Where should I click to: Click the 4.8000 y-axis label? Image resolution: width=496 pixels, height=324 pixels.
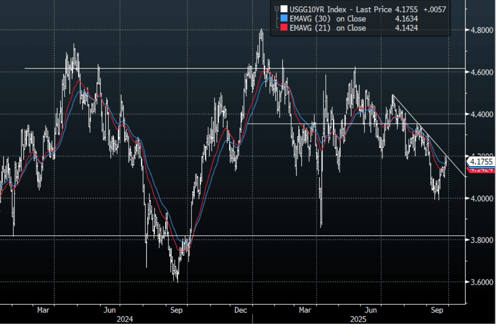[482, 30]
